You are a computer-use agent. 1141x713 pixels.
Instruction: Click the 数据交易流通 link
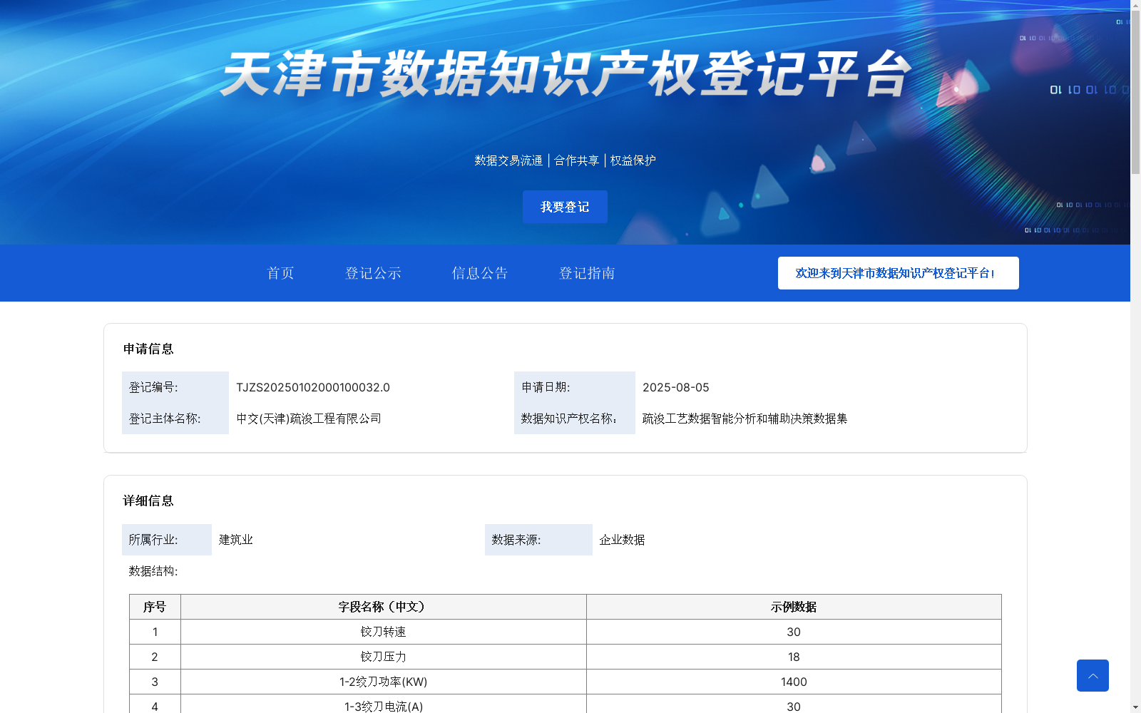(508, 160)
